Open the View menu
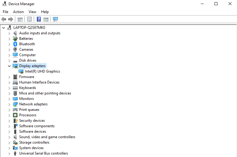The width and height of the screenshot is (237, 157). point(32,12)
